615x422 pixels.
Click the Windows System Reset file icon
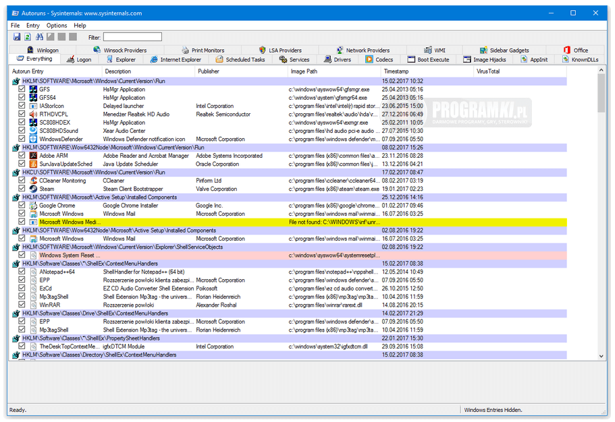pyautogui.click(x=33, y=255)
